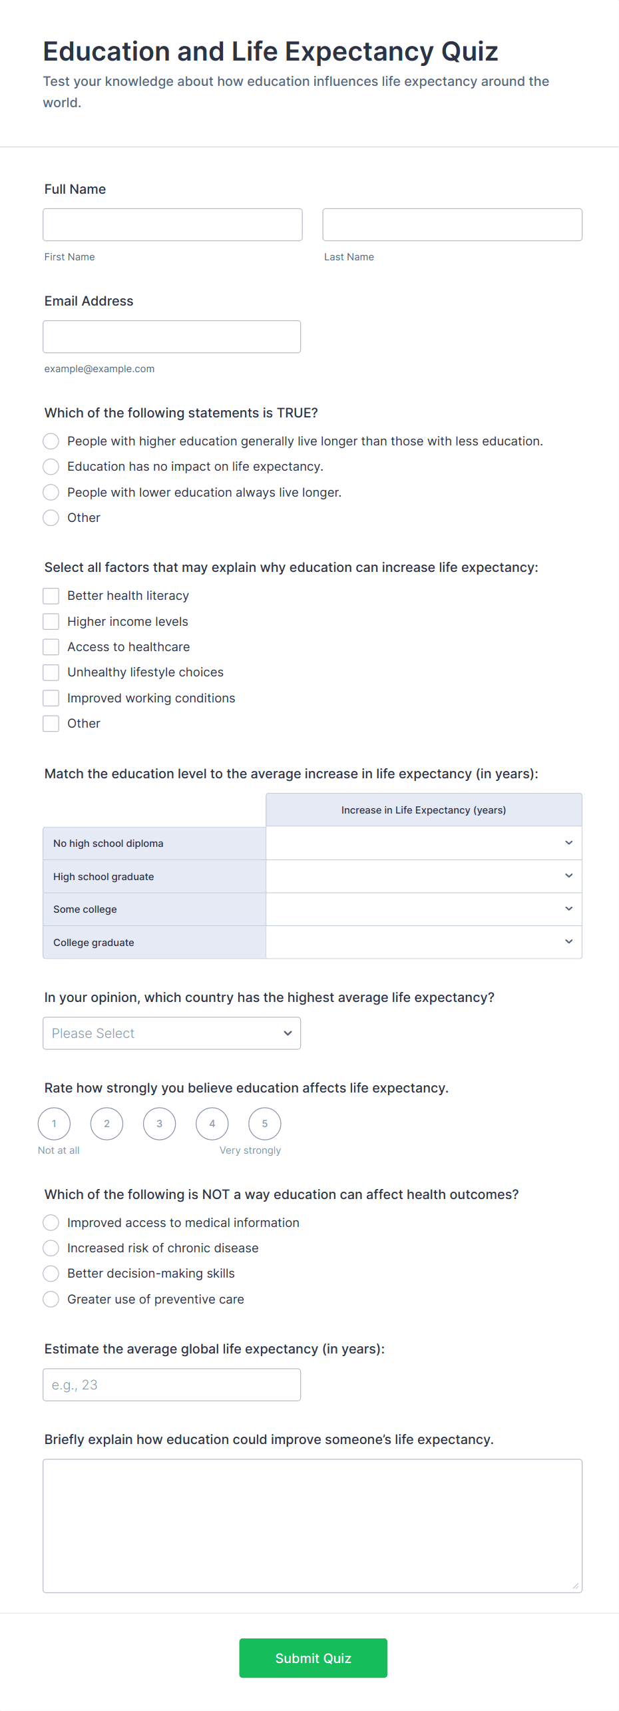This screenshot has width=619, height=1711.
Task: Rate belief as 1, Not at all
Action: click(x=55, y=1124)
